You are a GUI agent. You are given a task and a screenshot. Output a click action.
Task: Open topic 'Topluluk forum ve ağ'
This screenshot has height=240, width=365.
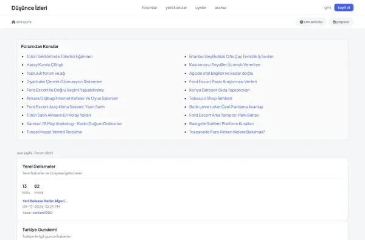point(46,74)
